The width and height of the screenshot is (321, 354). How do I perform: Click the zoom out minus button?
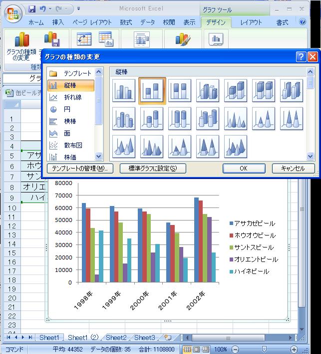(x=235, y=349)
